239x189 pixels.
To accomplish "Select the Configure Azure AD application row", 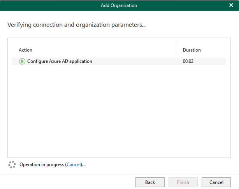I will 119,61.
